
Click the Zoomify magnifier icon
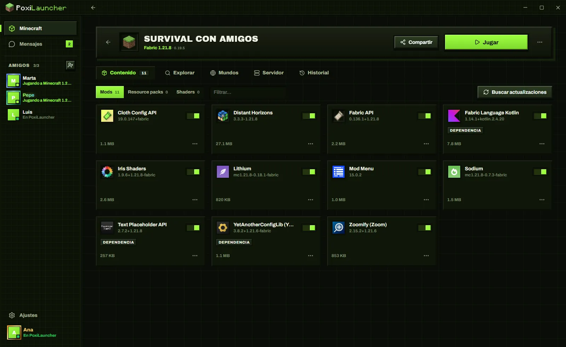(x=339, y=228)
